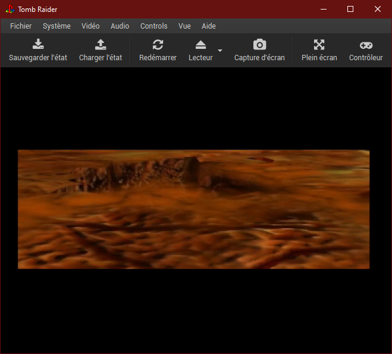This screenshot has height=354, width=392.
Task: Open the Audio menu
Action: point(120,26)
